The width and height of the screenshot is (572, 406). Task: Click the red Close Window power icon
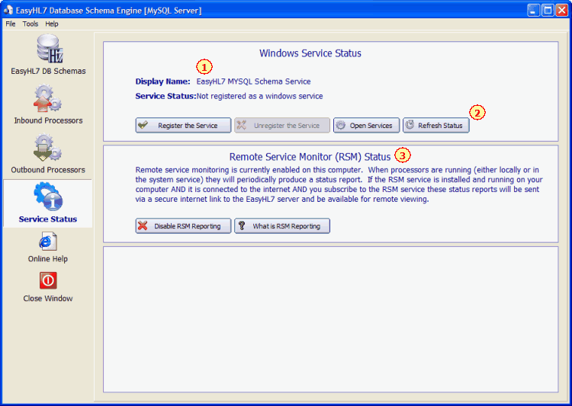click(48, 280)
